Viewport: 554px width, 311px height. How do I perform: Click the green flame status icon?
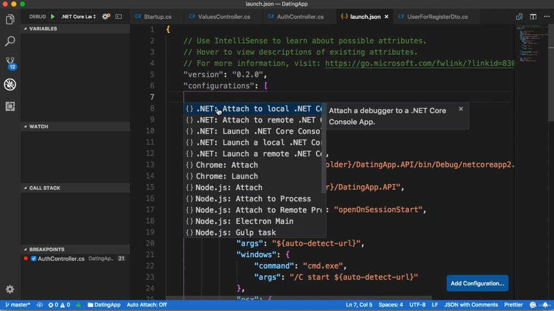79,305
